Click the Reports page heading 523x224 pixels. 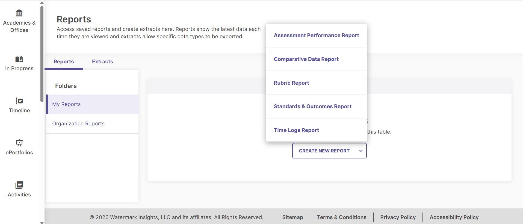[x=74, y=19]
